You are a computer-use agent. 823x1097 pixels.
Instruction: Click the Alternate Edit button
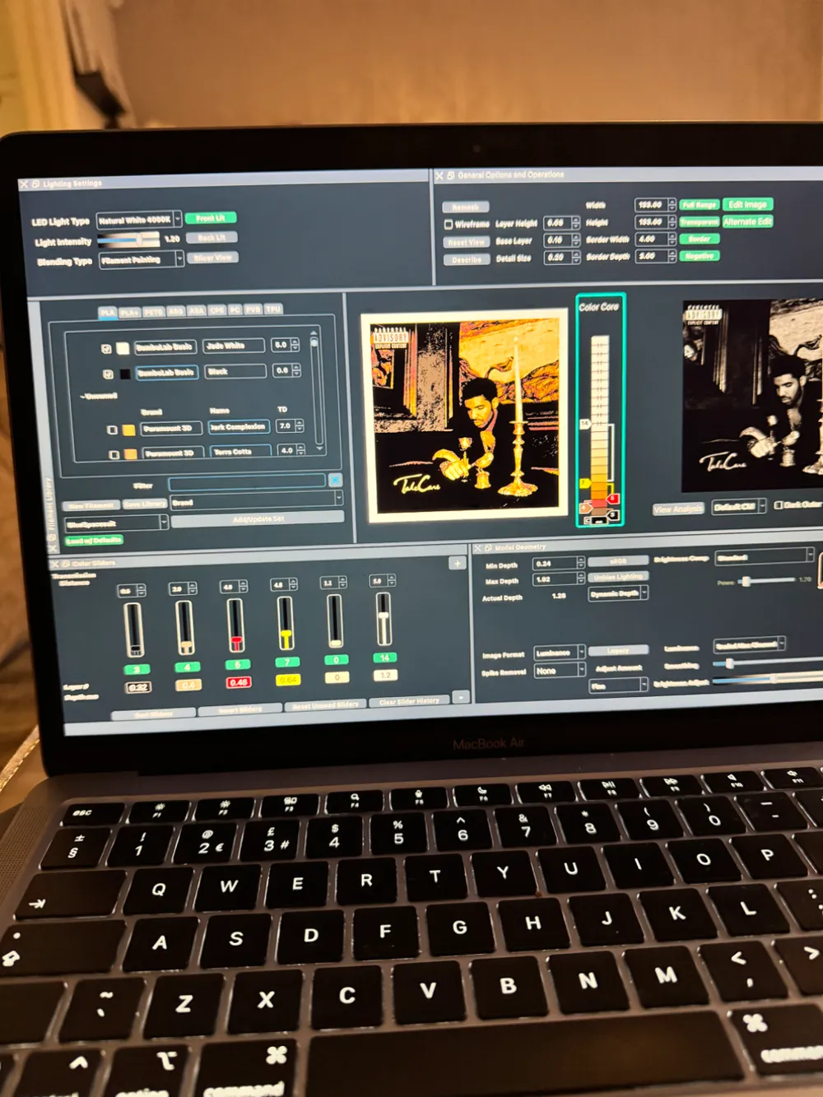coord(747,221)
